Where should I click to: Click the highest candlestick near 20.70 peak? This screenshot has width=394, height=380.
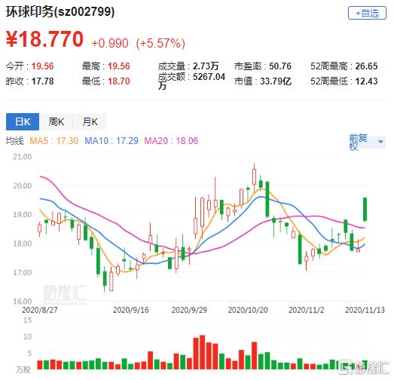[254, 177]
